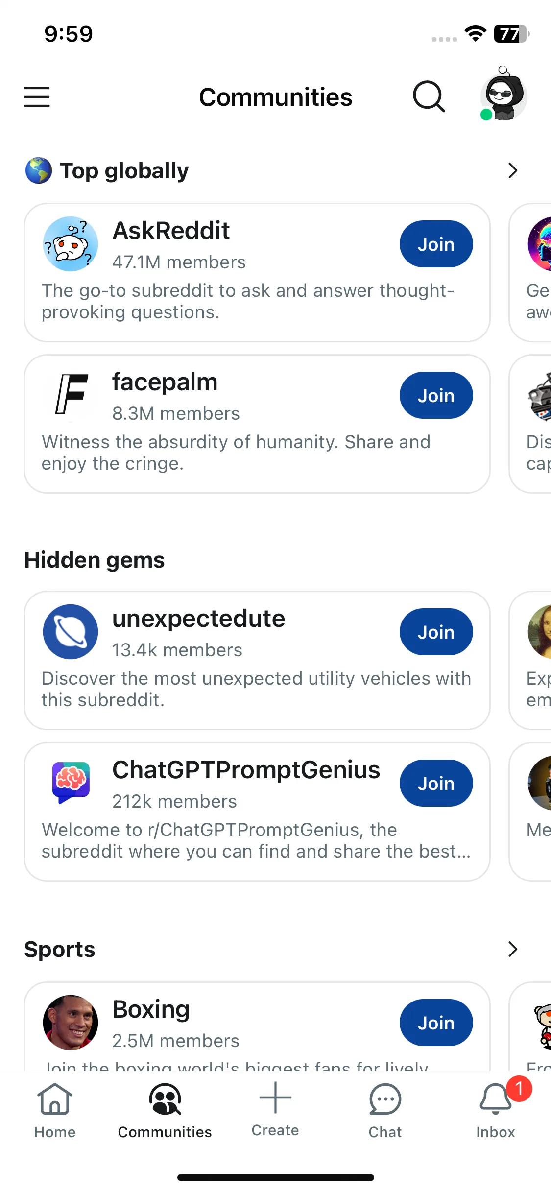
Task: Open unexpectedute planet icon
Action: (71, 632)
